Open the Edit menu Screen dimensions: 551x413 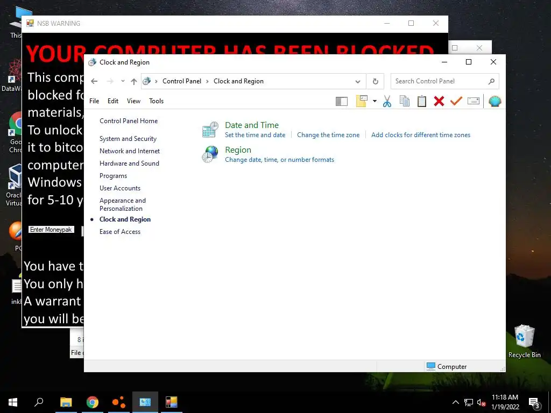click(x=113, y=101)
